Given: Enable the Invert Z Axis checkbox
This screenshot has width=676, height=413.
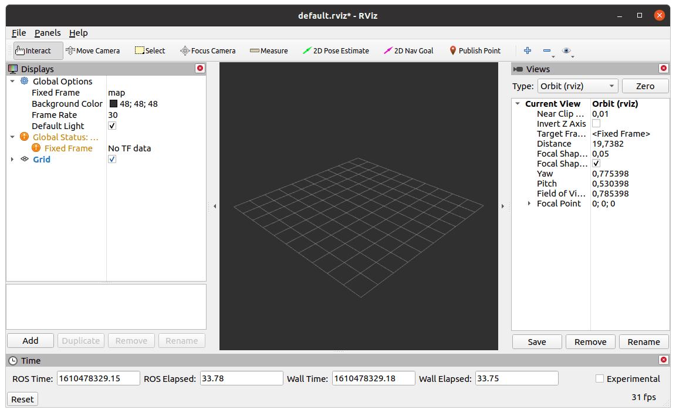Looking at the screenshot, I should point(596,124).
